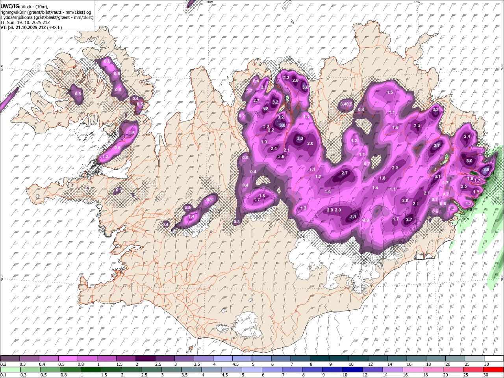504x378 pixels.
Task: Select the bottom-row blue swatch between 7 and 8
Action: pyautogui.click(x=291, y=369)
